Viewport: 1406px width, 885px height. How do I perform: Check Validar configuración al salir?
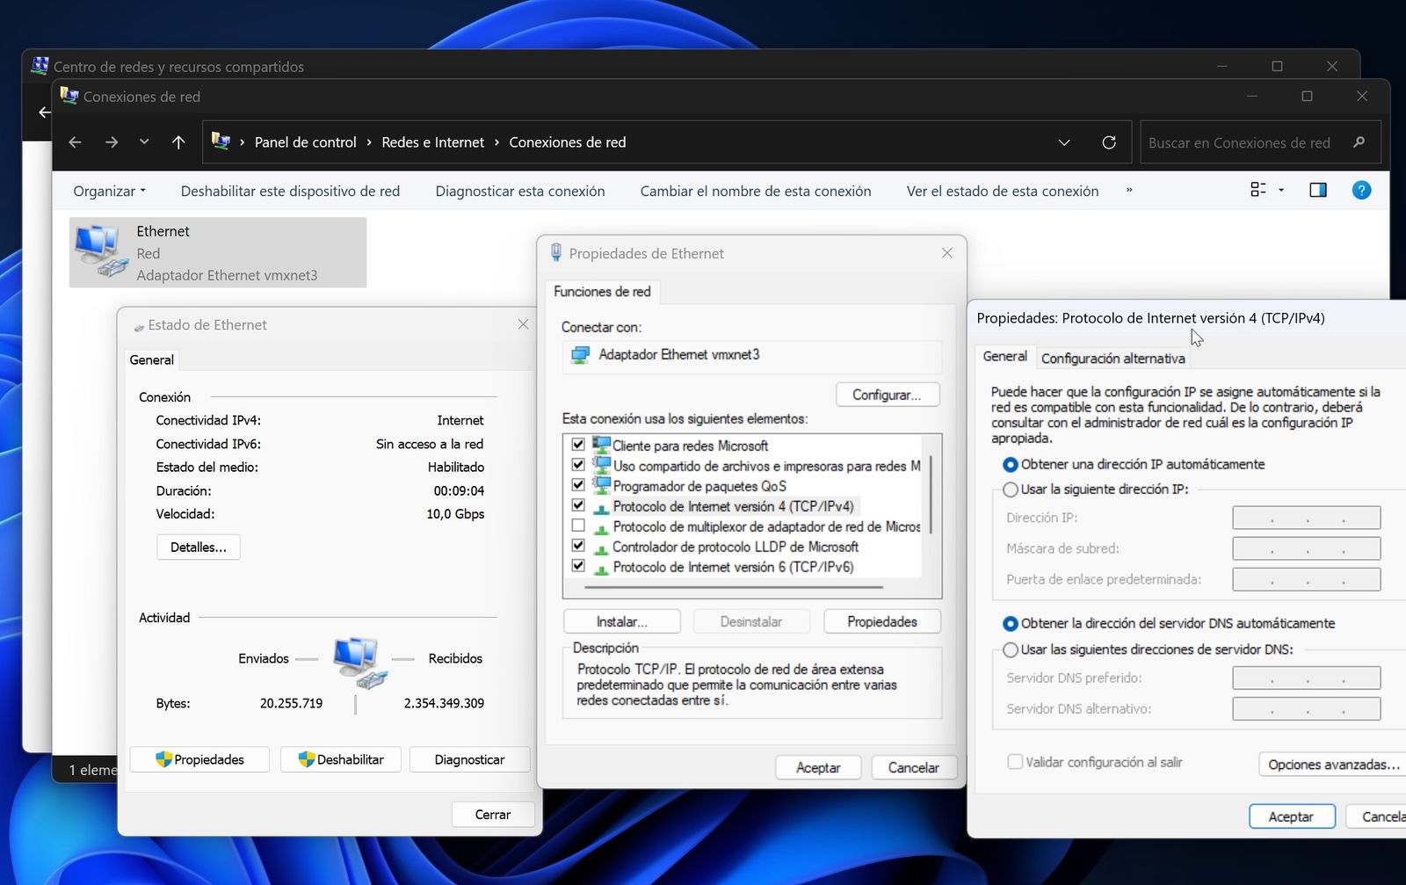pos(1015,762)
